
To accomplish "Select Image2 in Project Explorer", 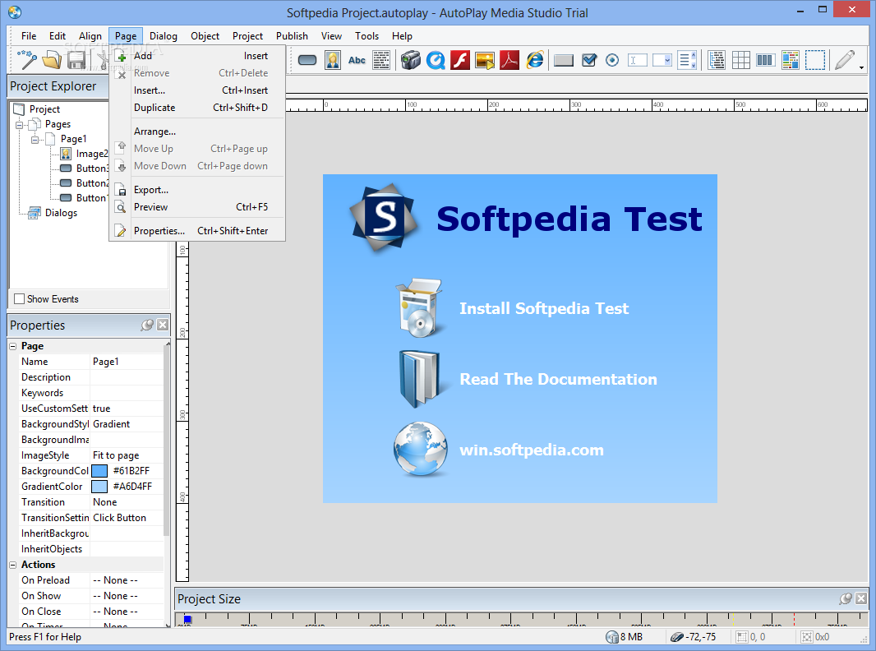I will (92, 154).
